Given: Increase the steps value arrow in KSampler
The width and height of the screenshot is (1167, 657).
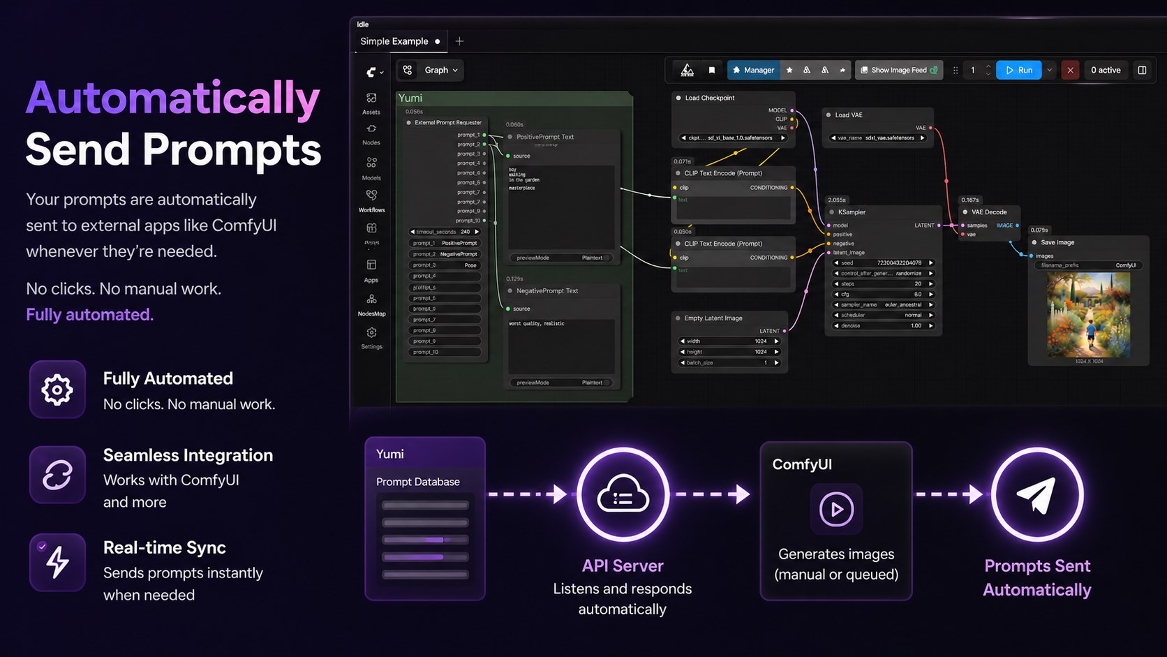Looking at the screenshot, I should click(x=930, y=283).
